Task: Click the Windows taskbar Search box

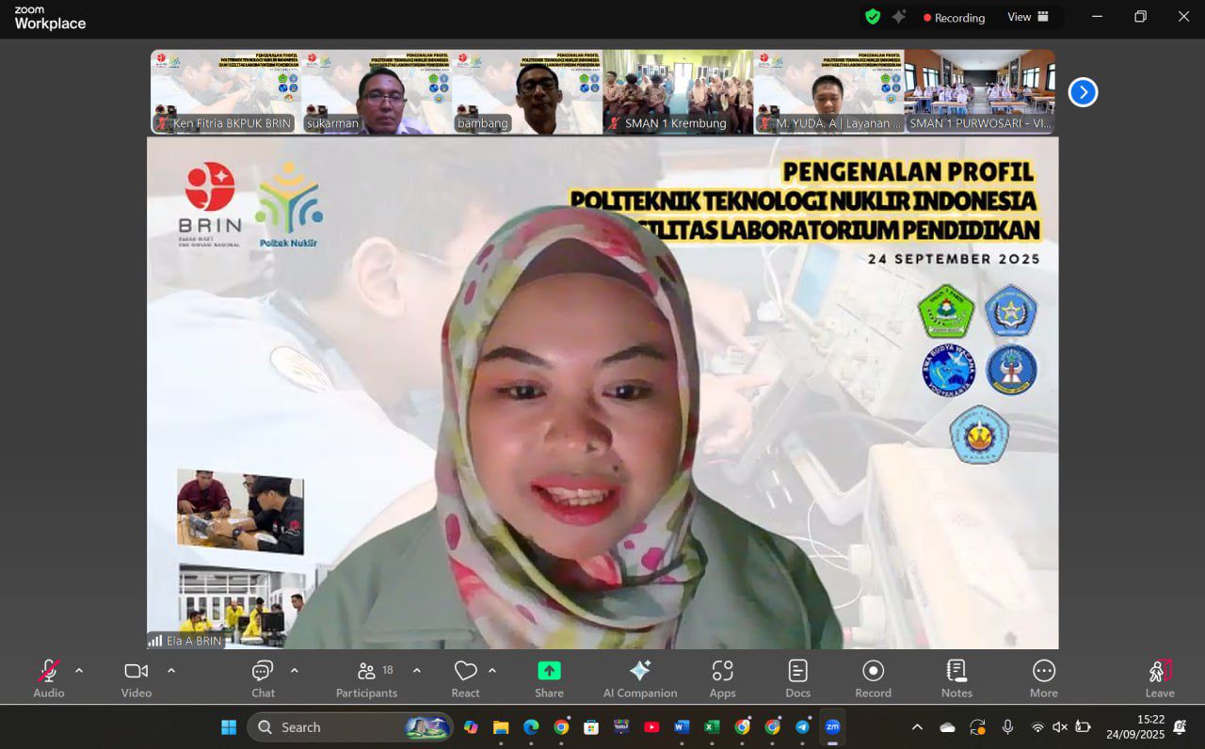Action: (x=348, y=727)
